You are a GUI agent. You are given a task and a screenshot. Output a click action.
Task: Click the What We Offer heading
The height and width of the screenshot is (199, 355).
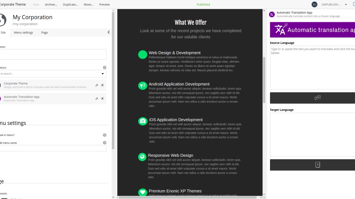(x=190, y=22)
